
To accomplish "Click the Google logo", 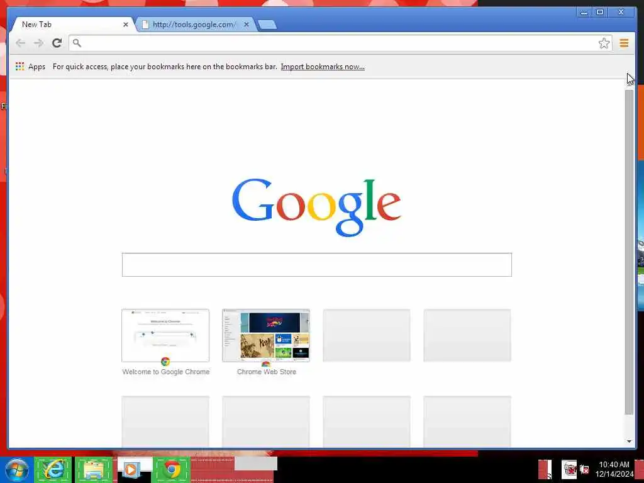I will pyautogui.click(x=316, y=208).
